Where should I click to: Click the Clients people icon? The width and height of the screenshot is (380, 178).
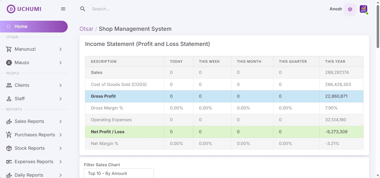point(9,85)
